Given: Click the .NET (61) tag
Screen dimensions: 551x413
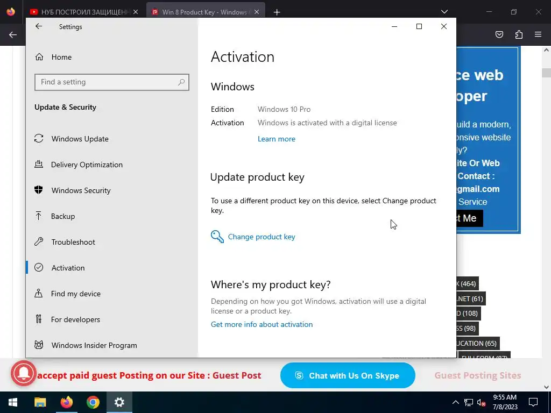Looking at the screenshot, I should click(x=471, y=298).
